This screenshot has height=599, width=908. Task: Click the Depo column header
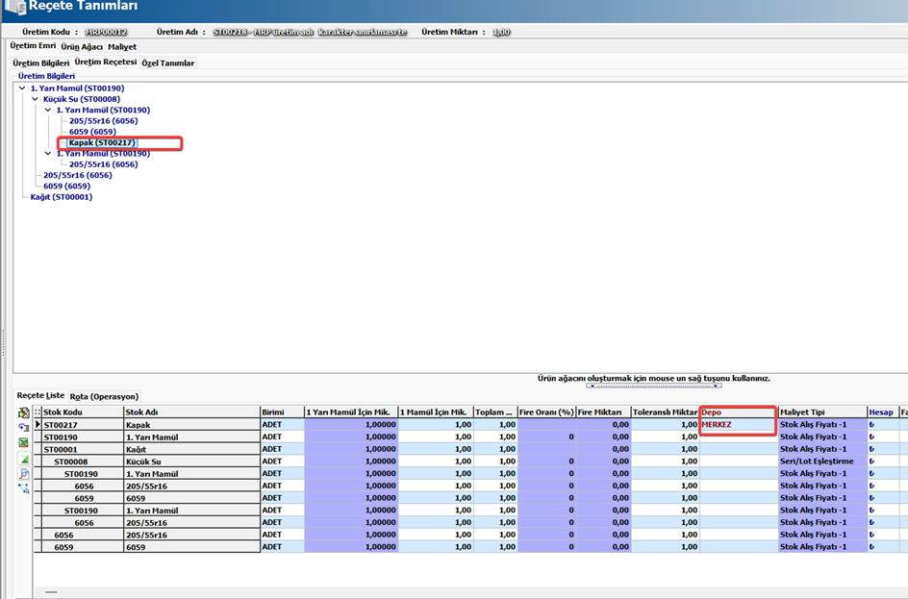[739, 412]
